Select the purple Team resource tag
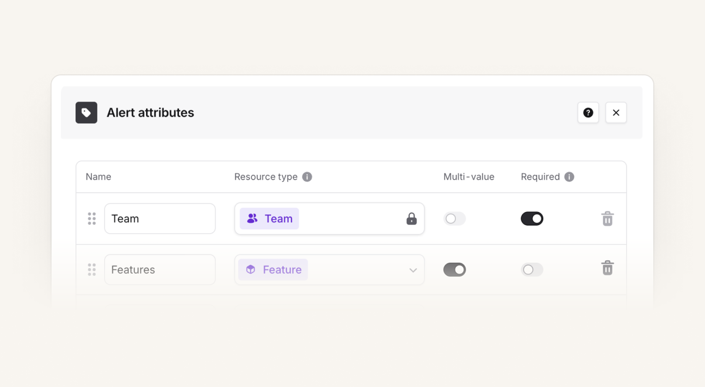The height and width of the screenshot is (387, 705). coord(269,219)
